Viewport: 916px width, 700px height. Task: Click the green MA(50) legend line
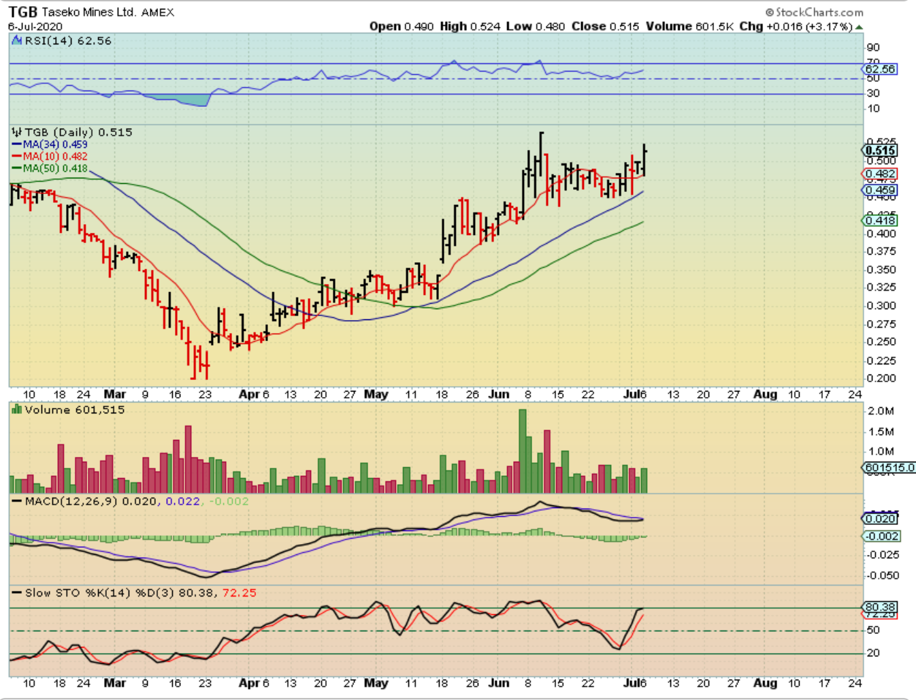click(x=17, y=168)
